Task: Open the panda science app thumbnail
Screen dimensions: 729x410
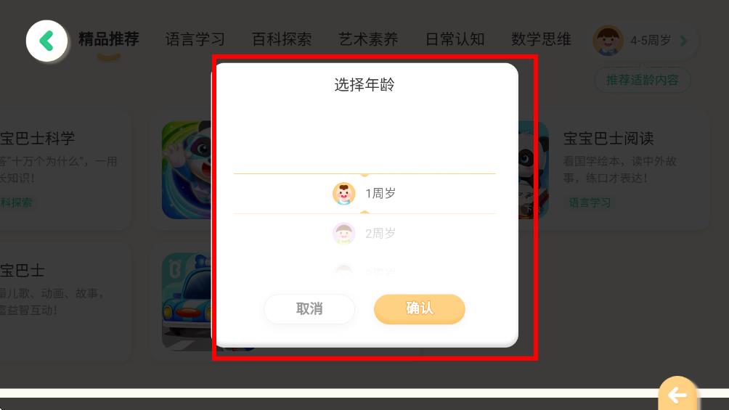Action: [x=187, y=170]
